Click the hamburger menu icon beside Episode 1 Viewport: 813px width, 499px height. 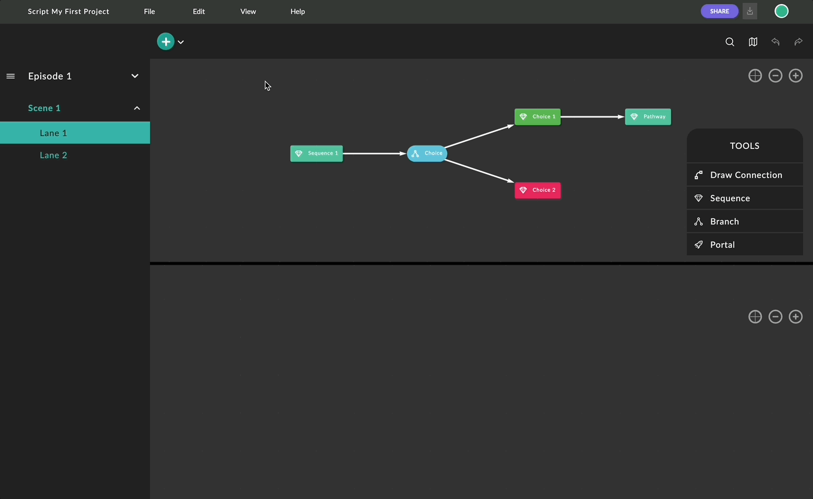pos(10,76)
